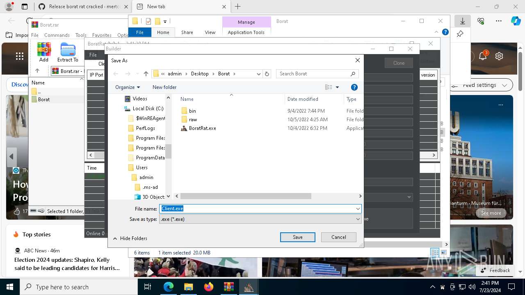Viewport: 525px width, 295px height.
Task: Go up one folder level in Save As
Action: [146, 74]
